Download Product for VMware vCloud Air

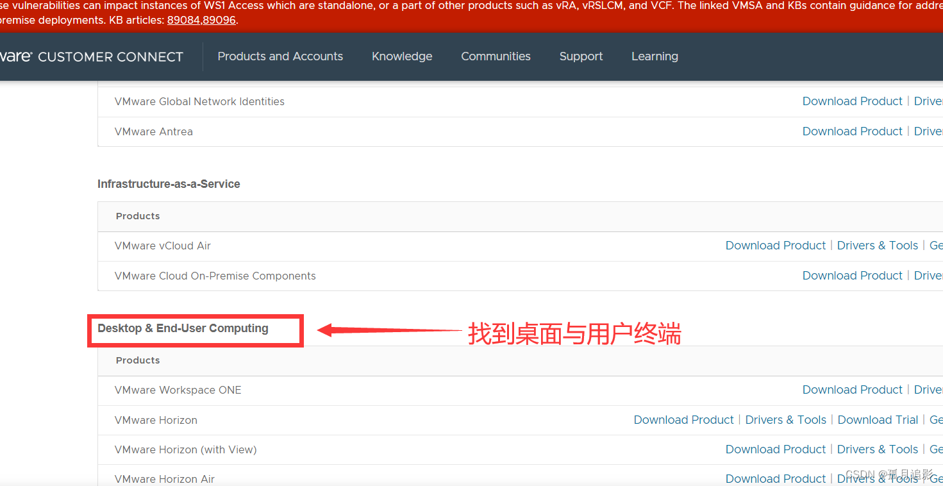tap(776, 246)
